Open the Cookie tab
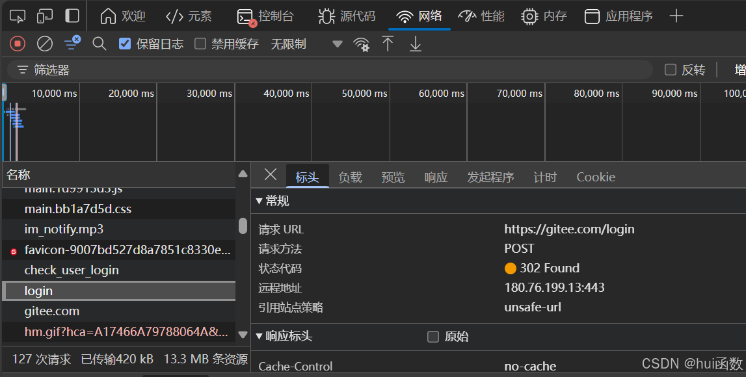Image resolution: width=746 pixels, height=377 pixels. [x=596, y=177]
